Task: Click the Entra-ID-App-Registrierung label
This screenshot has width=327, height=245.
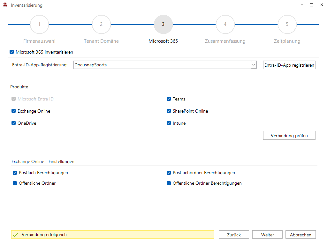Action: tap(40, 65)
